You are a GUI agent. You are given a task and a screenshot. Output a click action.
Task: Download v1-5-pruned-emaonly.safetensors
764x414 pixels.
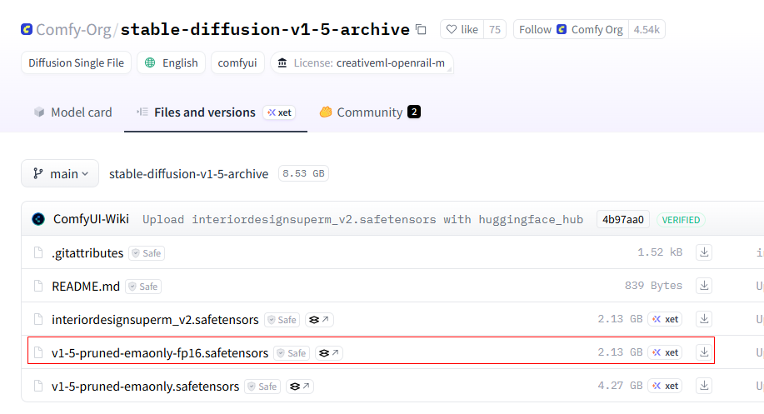pos(704,386)
